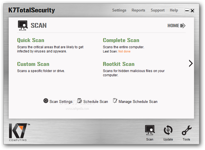
Task: Launch the Custom Scan option
Action: coord(33,64)
